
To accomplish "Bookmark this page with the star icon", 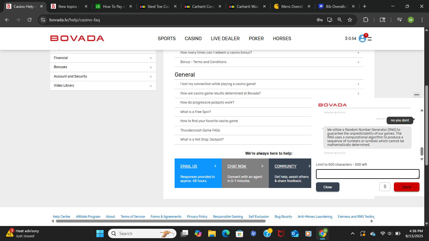I will (x=350, y=20).
